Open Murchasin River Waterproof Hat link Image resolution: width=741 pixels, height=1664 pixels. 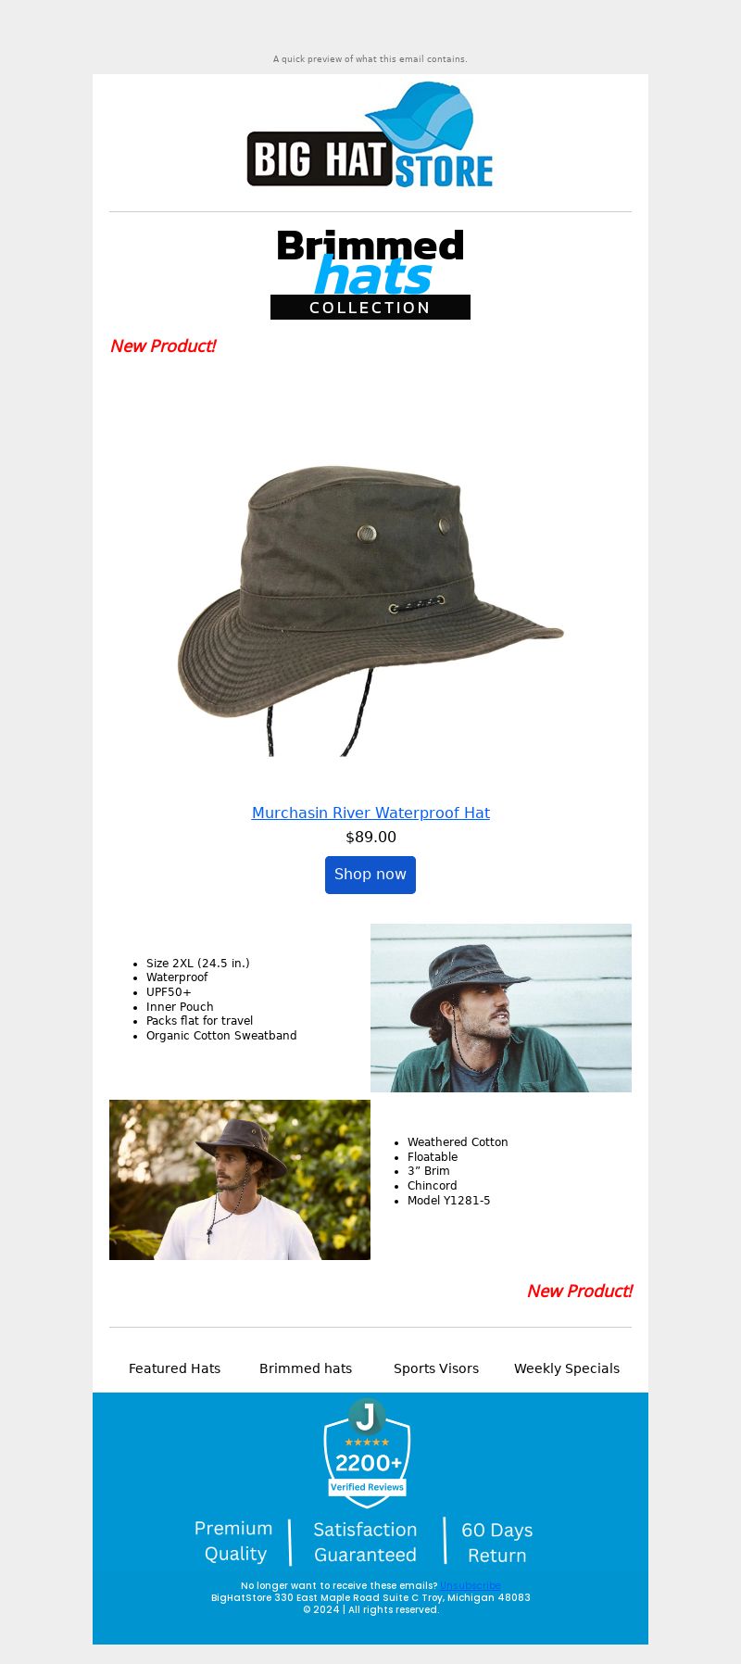370,813
